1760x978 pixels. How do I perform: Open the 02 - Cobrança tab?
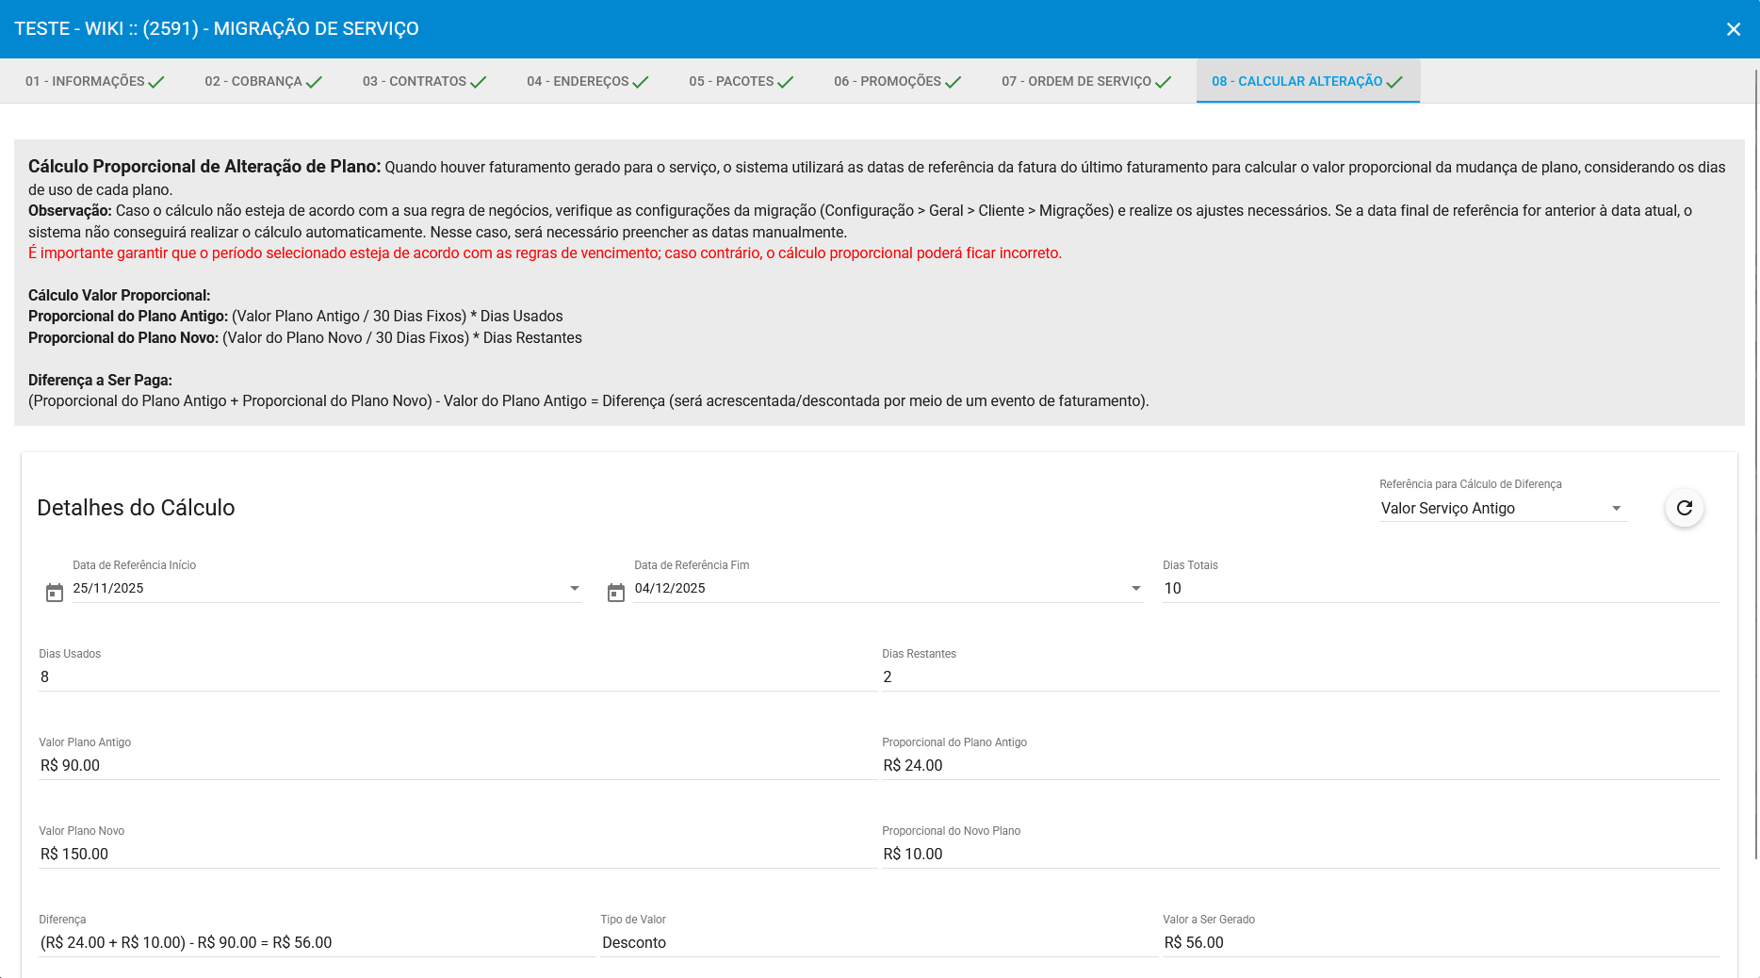point(263,81)
